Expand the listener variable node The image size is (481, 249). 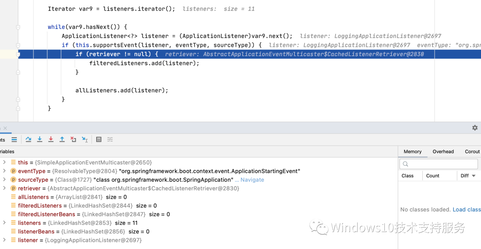click(x=4, y=240)
